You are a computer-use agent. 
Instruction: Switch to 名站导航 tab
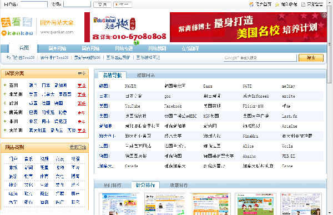tap(112, 75)
